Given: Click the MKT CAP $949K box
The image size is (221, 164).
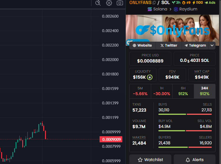Looking at the screenshot, I should click(202, 75).
